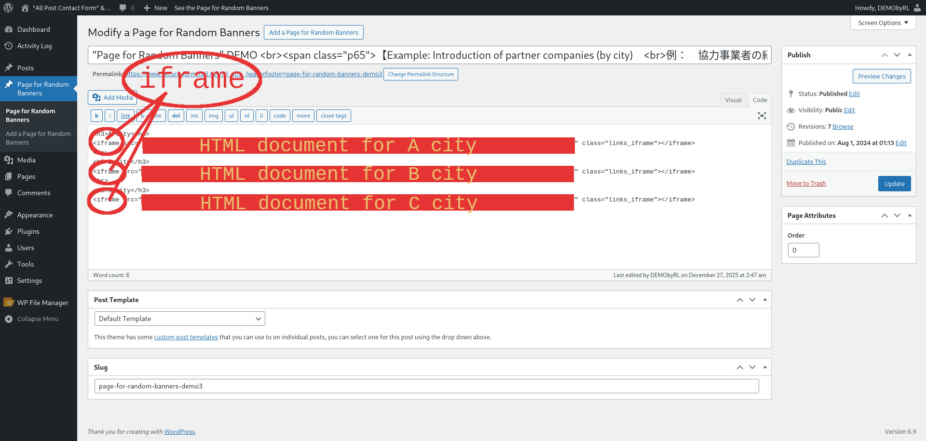Screen dimensions: 926x441
Task: Open Plugins from the sidebar
Action: tap(27, 231)
